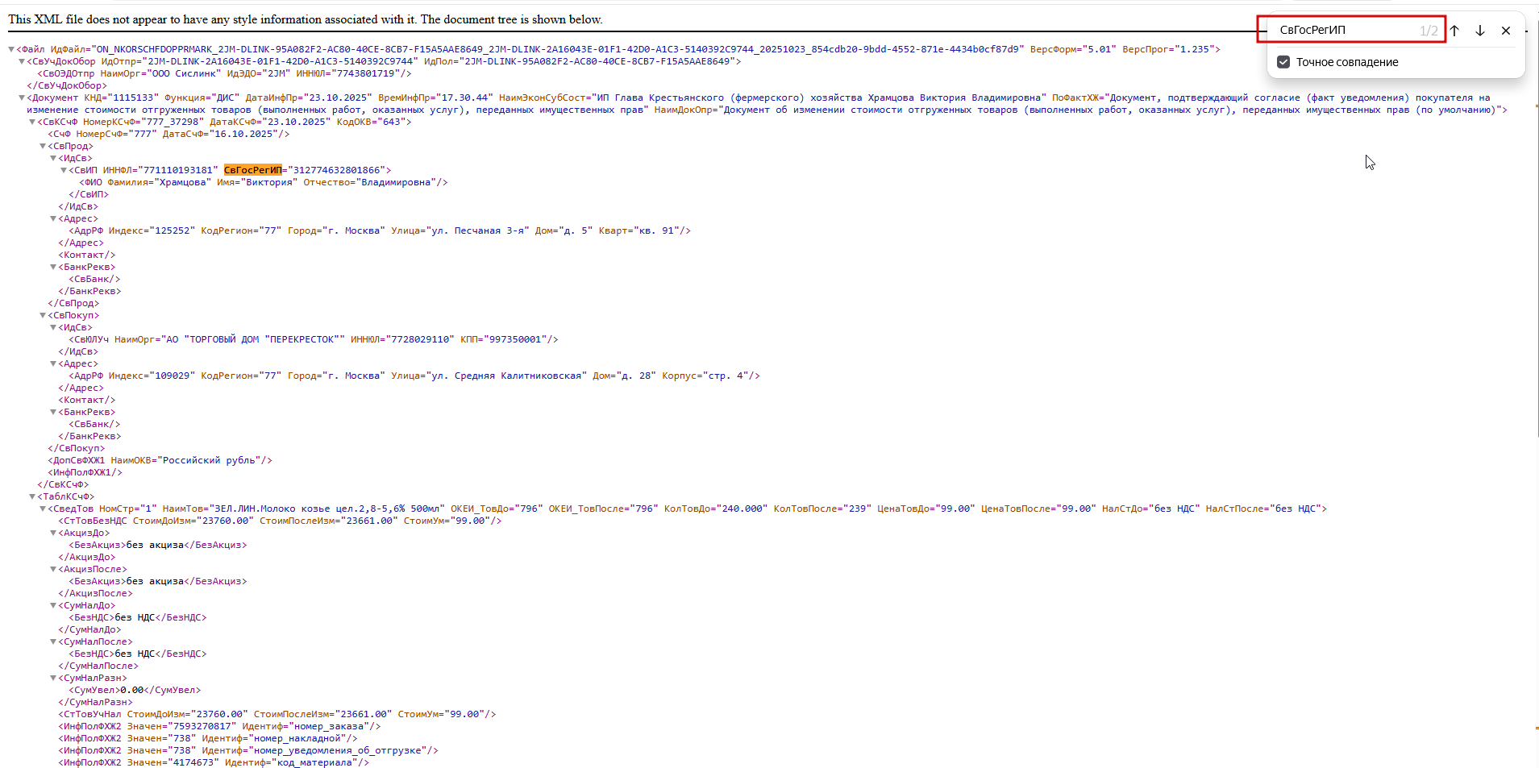
Task: Click the СумУвел 0.00 element
Action: [135, 690]
